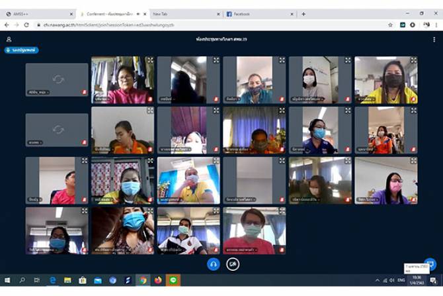The image size is (443, 296).
Task: Expand the top-right participant video fullscreen
Action: coord(413,60)
